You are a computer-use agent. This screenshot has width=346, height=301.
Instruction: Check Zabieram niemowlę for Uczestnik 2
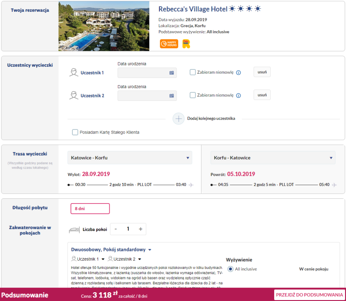click(x=193, y=95)
